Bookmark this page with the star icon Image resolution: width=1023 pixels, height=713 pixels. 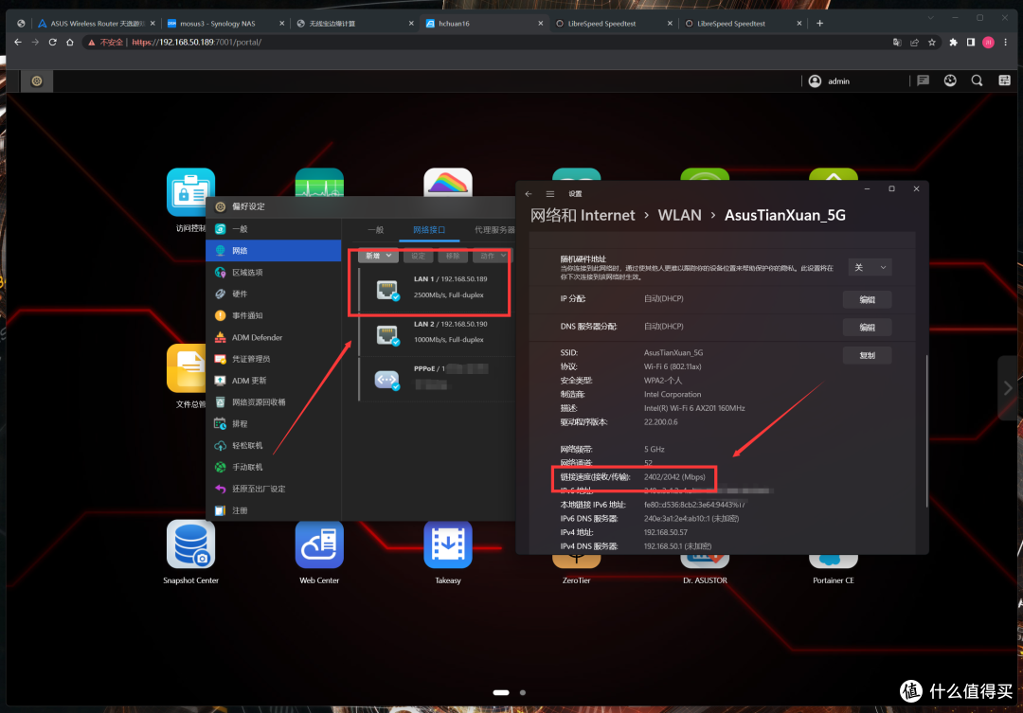(x=932, y=42)
